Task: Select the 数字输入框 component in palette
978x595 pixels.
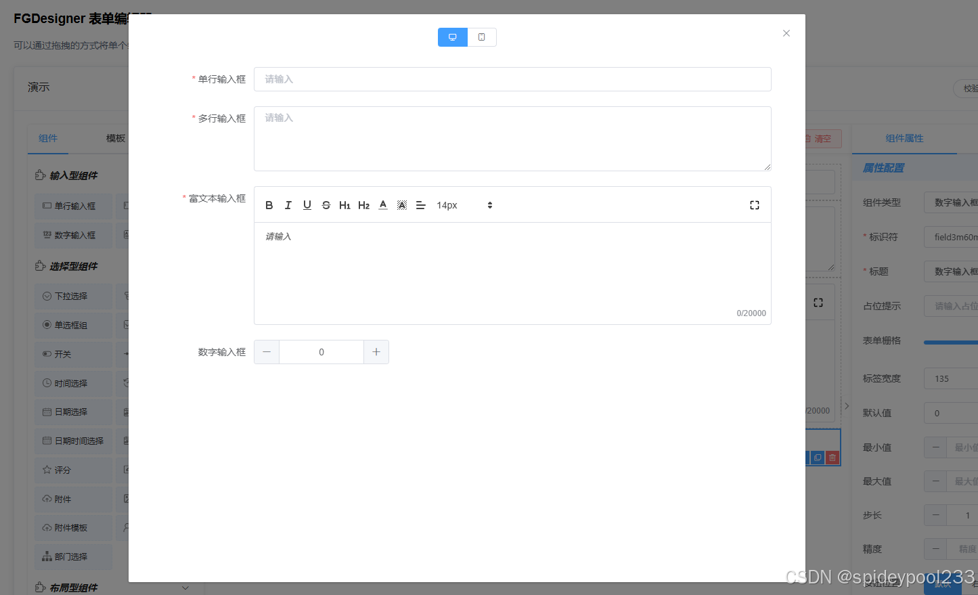Action: 73,235
